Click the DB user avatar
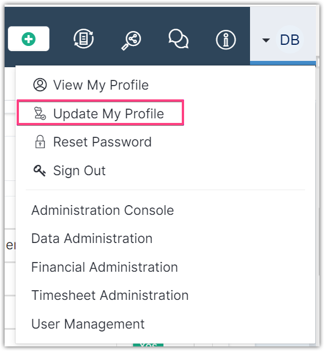The image size is (324, 351). tap(290, 40)
